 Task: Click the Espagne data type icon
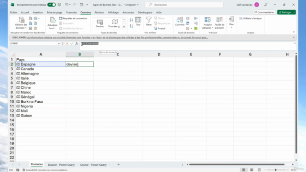(18, 64)
